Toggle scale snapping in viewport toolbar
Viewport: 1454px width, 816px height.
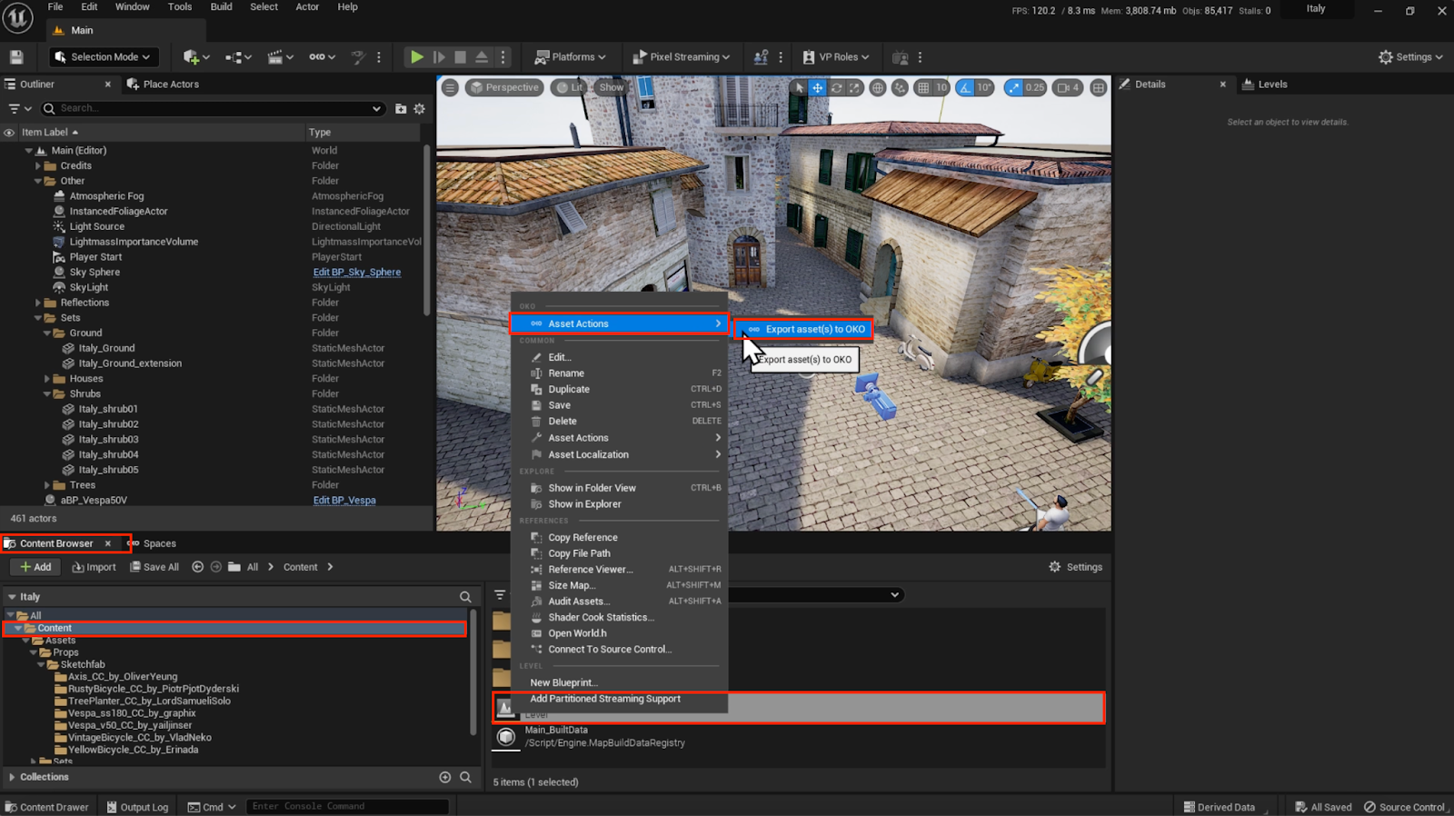click(1013, 88)
